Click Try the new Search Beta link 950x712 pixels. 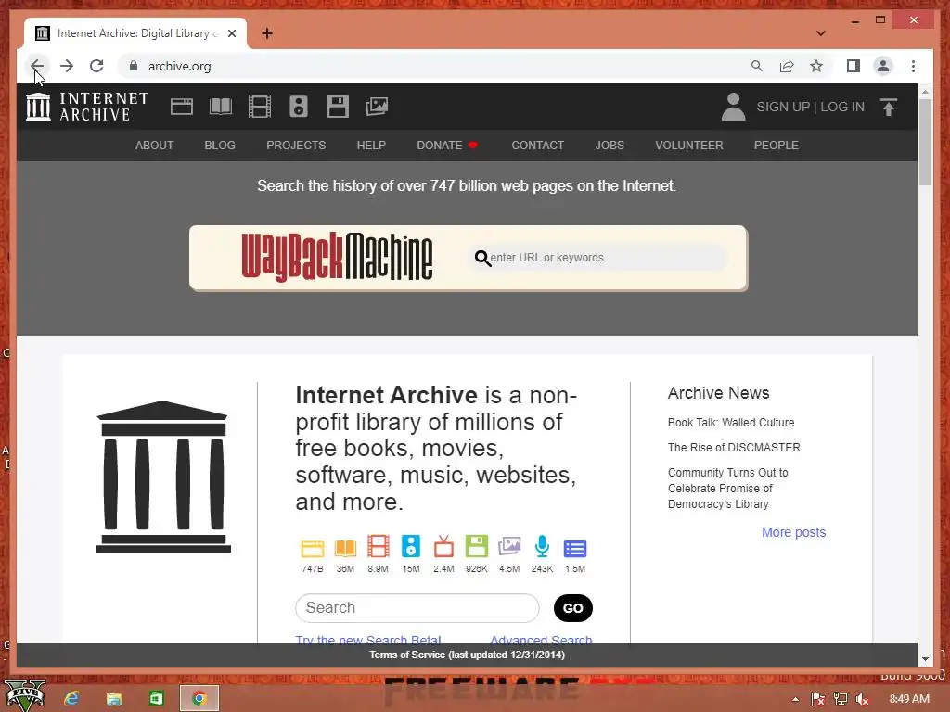(368, 639)
